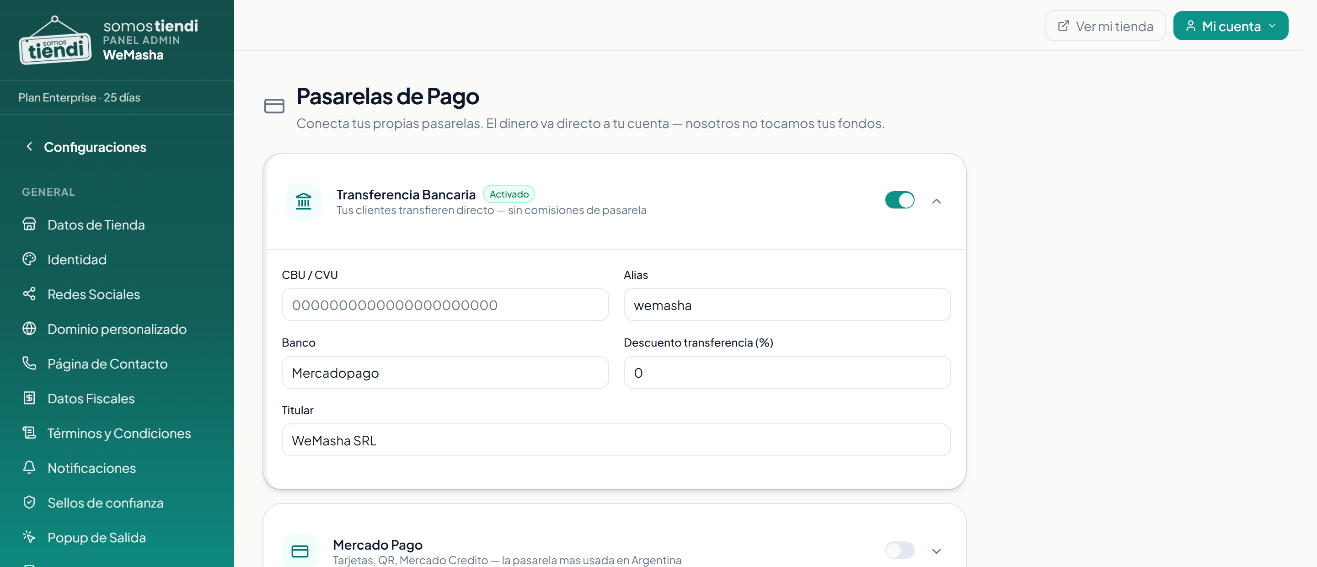
Task: Click the Titular field with WeMasha SRL
Action: click(x=616, y=440)
